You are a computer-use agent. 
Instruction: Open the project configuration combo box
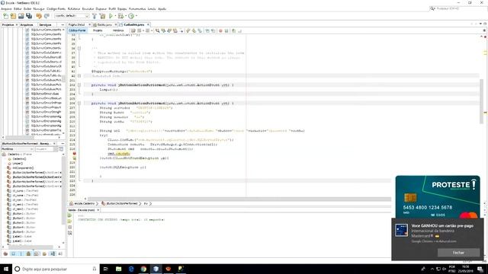click(71, 16)
